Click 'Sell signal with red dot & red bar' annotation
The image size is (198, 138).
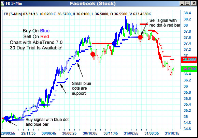(165, 23)
